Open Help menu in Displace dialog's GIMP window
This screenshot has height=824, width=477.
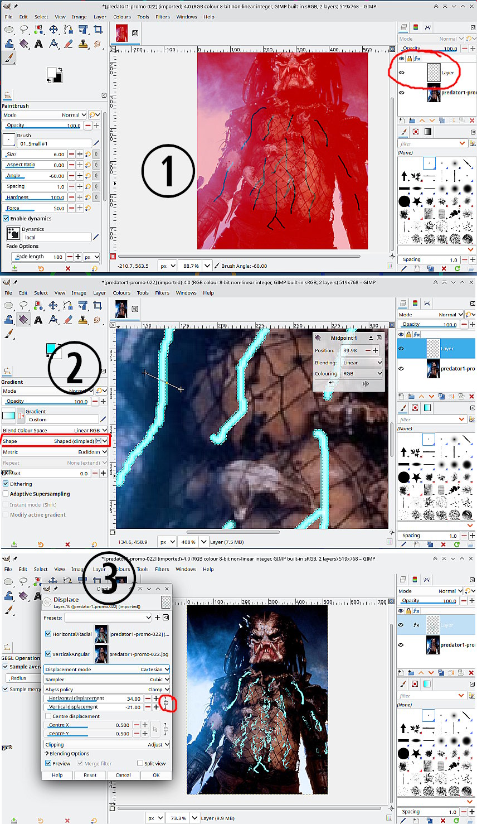click(x=208, y=569)
